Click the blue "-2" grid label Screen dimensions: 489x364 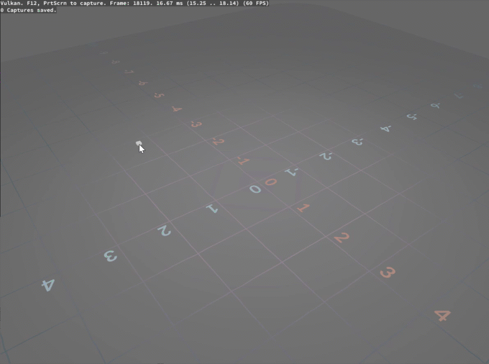326,156
